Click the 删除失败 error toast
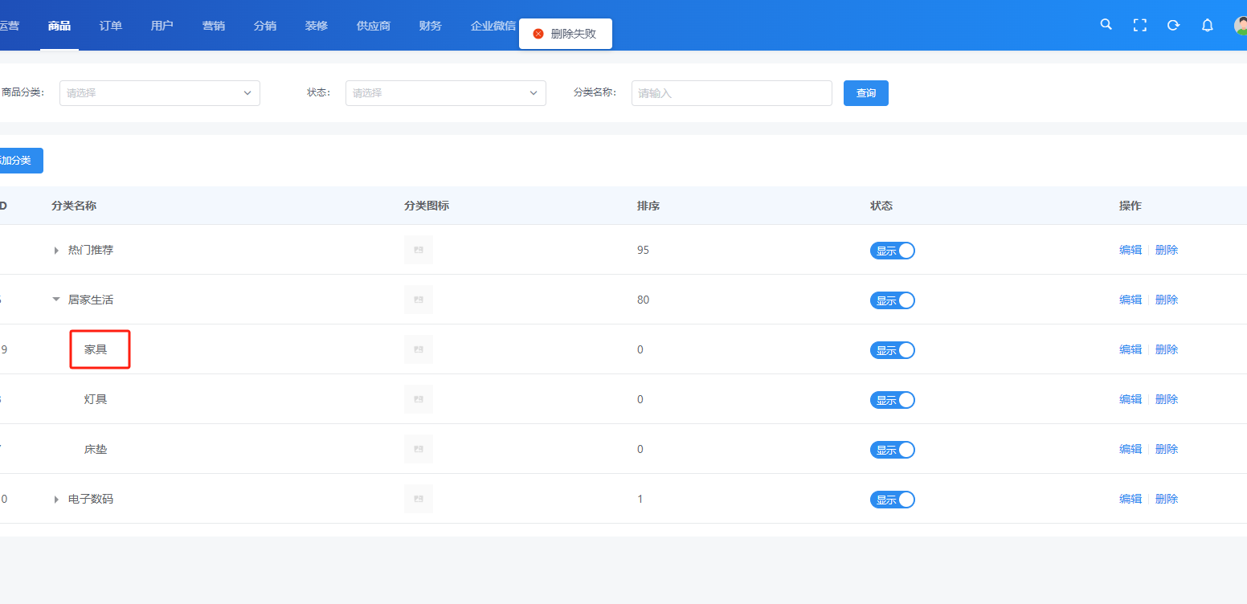Screen dimensions: 1247x604 pyautogui.click(x=566, y=34)
